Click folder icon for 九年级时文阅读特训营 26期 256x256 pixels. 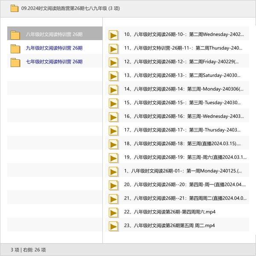point(15,49)
